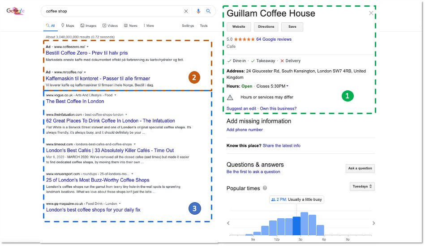Expand dropdown arrow beside vogue.co.uk result
Image resolution: width=425 pixels, height=246 pixels.
coord(115,95)
